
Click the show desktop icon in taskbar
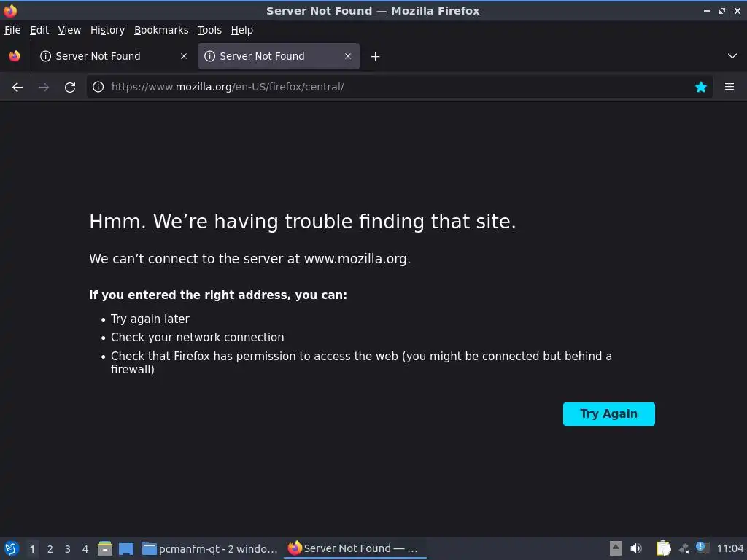[x=126, y=548]
